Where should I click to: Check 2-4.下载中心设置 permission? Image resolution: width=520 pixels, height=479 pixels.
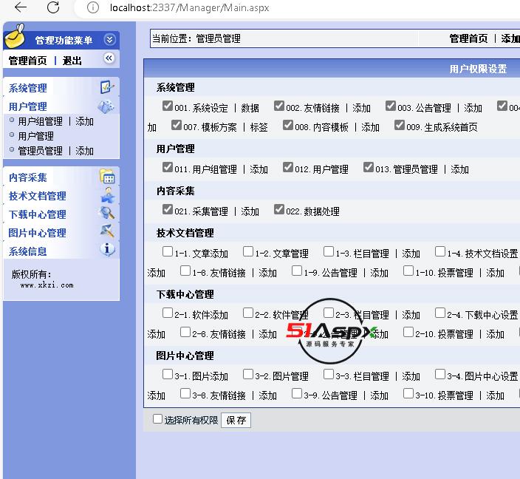[x=440, y=313]
